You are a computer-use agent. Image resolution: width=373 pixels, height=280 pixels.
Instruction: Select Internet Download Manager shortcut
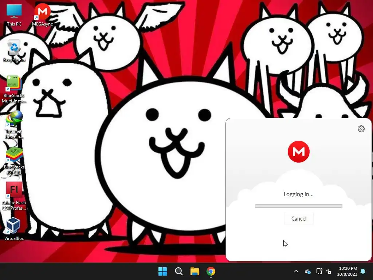click(x=14, y=125)
